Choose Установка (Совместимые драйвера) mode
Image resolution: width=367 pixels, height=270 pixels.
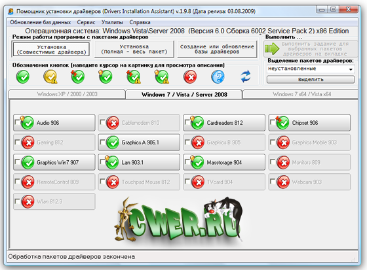coord(51,50)
